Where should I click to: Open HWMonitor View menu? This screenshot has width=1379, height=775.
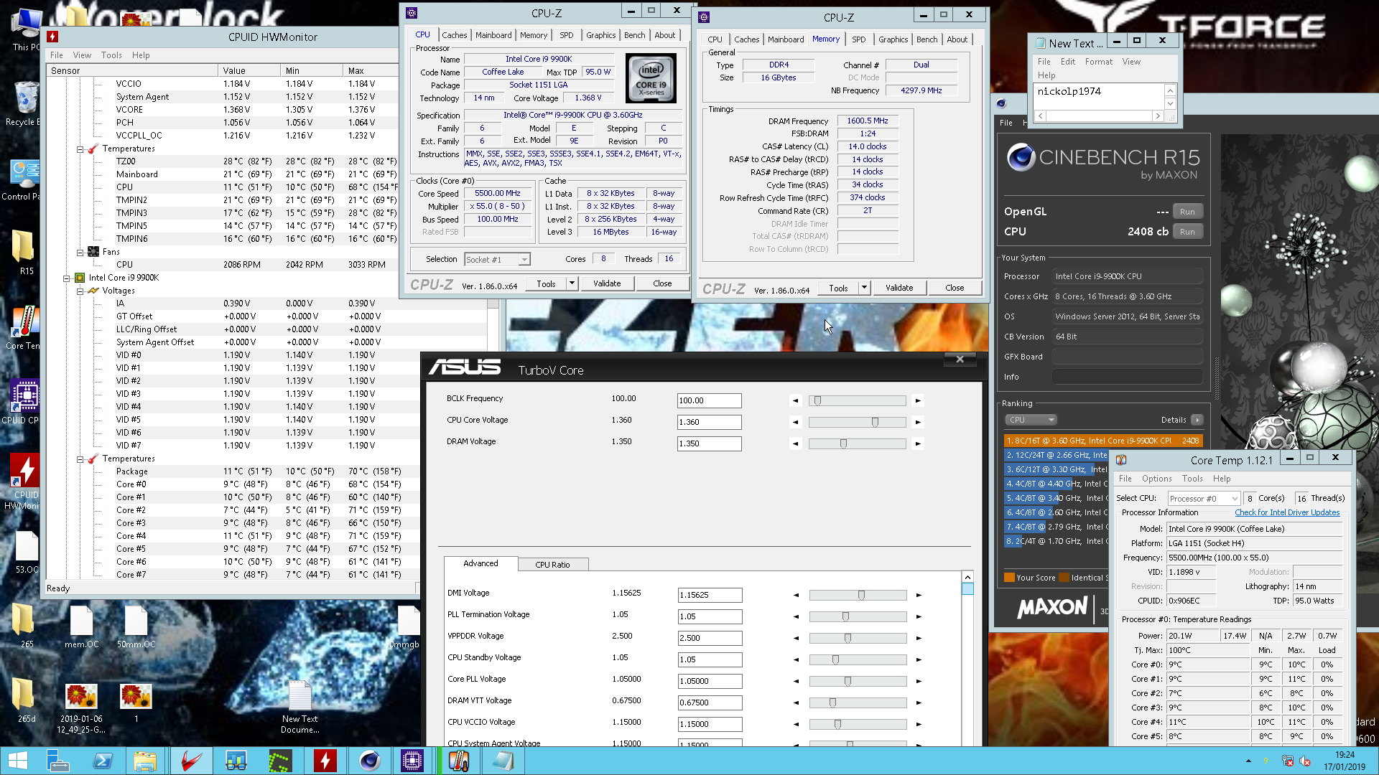click(82, 55)
